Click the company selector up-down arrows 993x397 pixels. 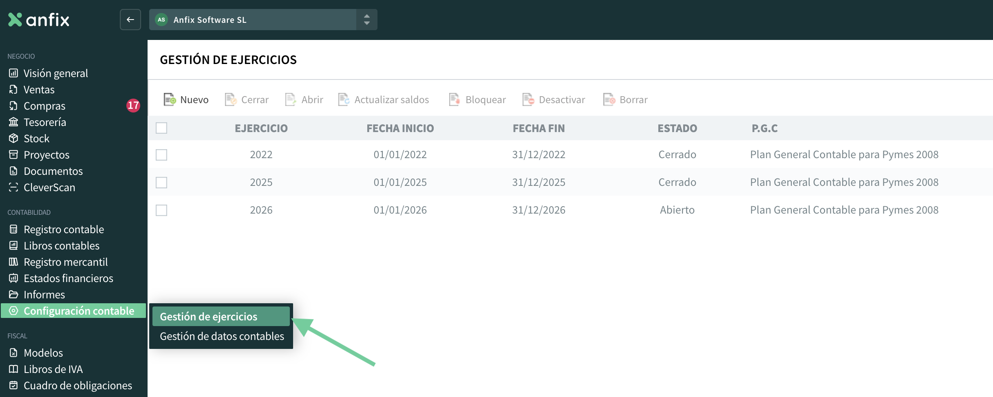click(367, 20)
